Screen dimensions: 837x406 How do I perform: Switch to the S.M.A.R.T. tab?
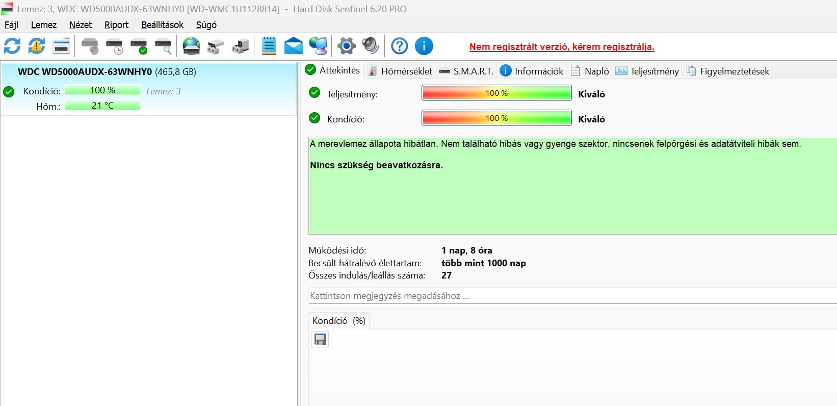(x=466, y=71)
